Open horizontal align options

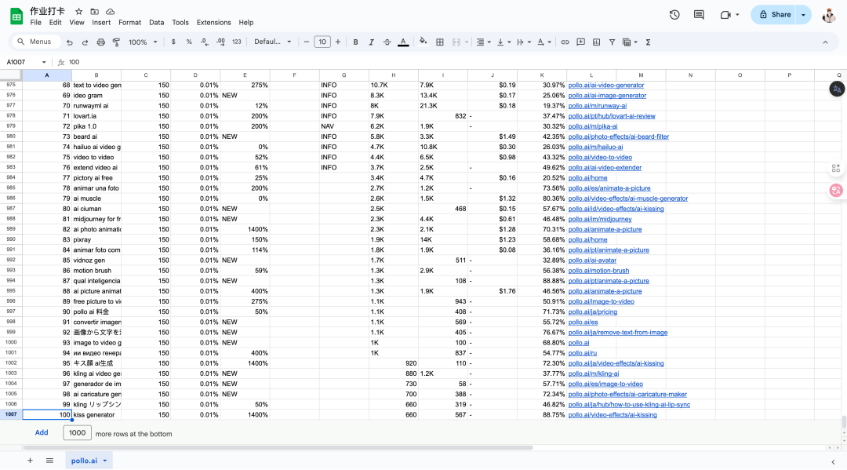pos(483,42)
